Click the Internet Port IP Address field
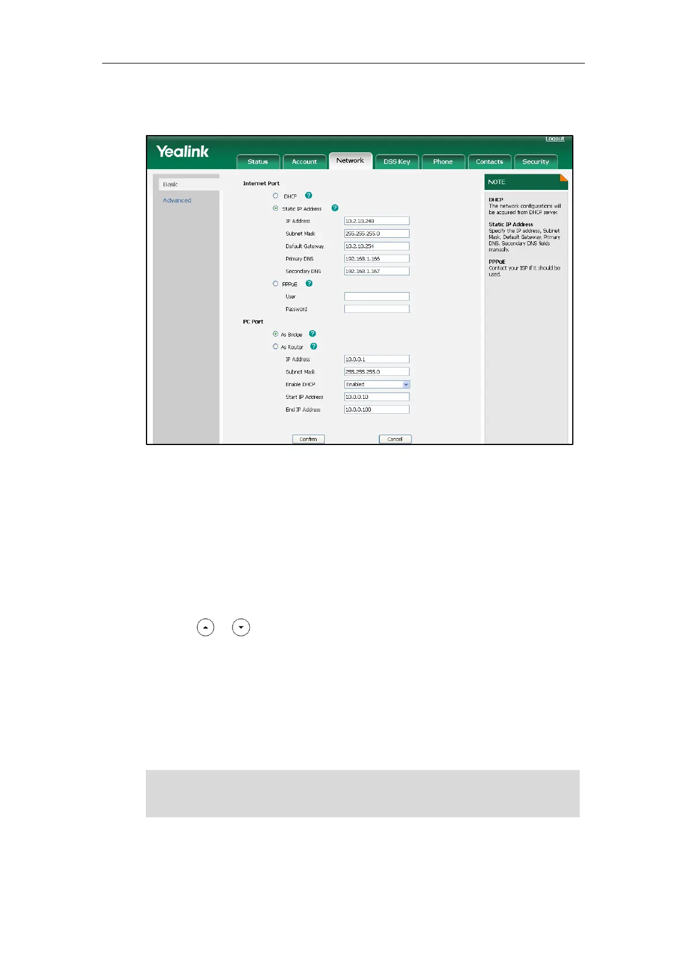Screen dimensions: 687x972 (377, 221)
